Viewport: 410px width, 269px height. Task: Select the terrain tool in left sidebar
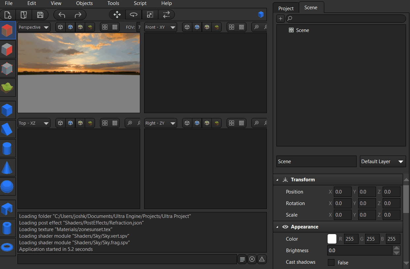click(x=8, y=88)
